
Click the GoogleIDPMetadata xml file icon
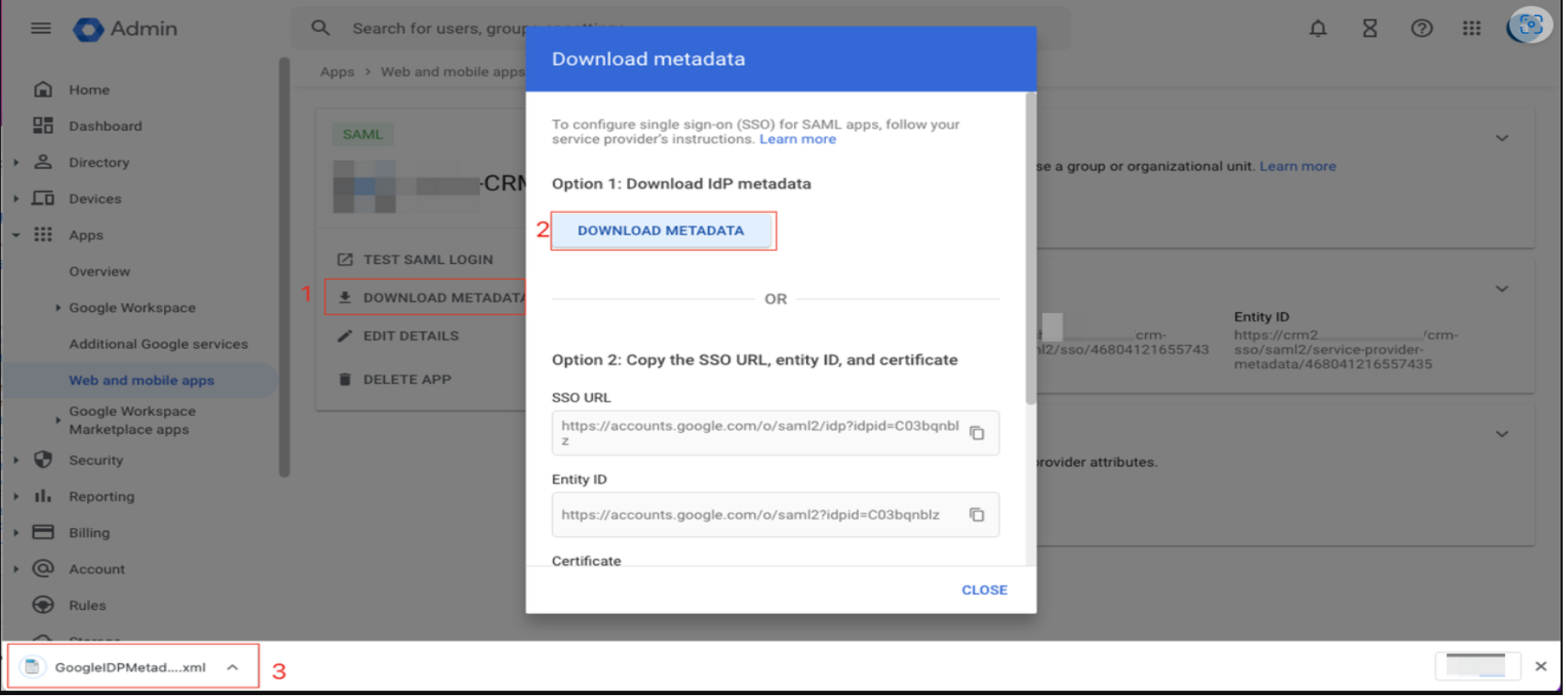pos(32,667)
